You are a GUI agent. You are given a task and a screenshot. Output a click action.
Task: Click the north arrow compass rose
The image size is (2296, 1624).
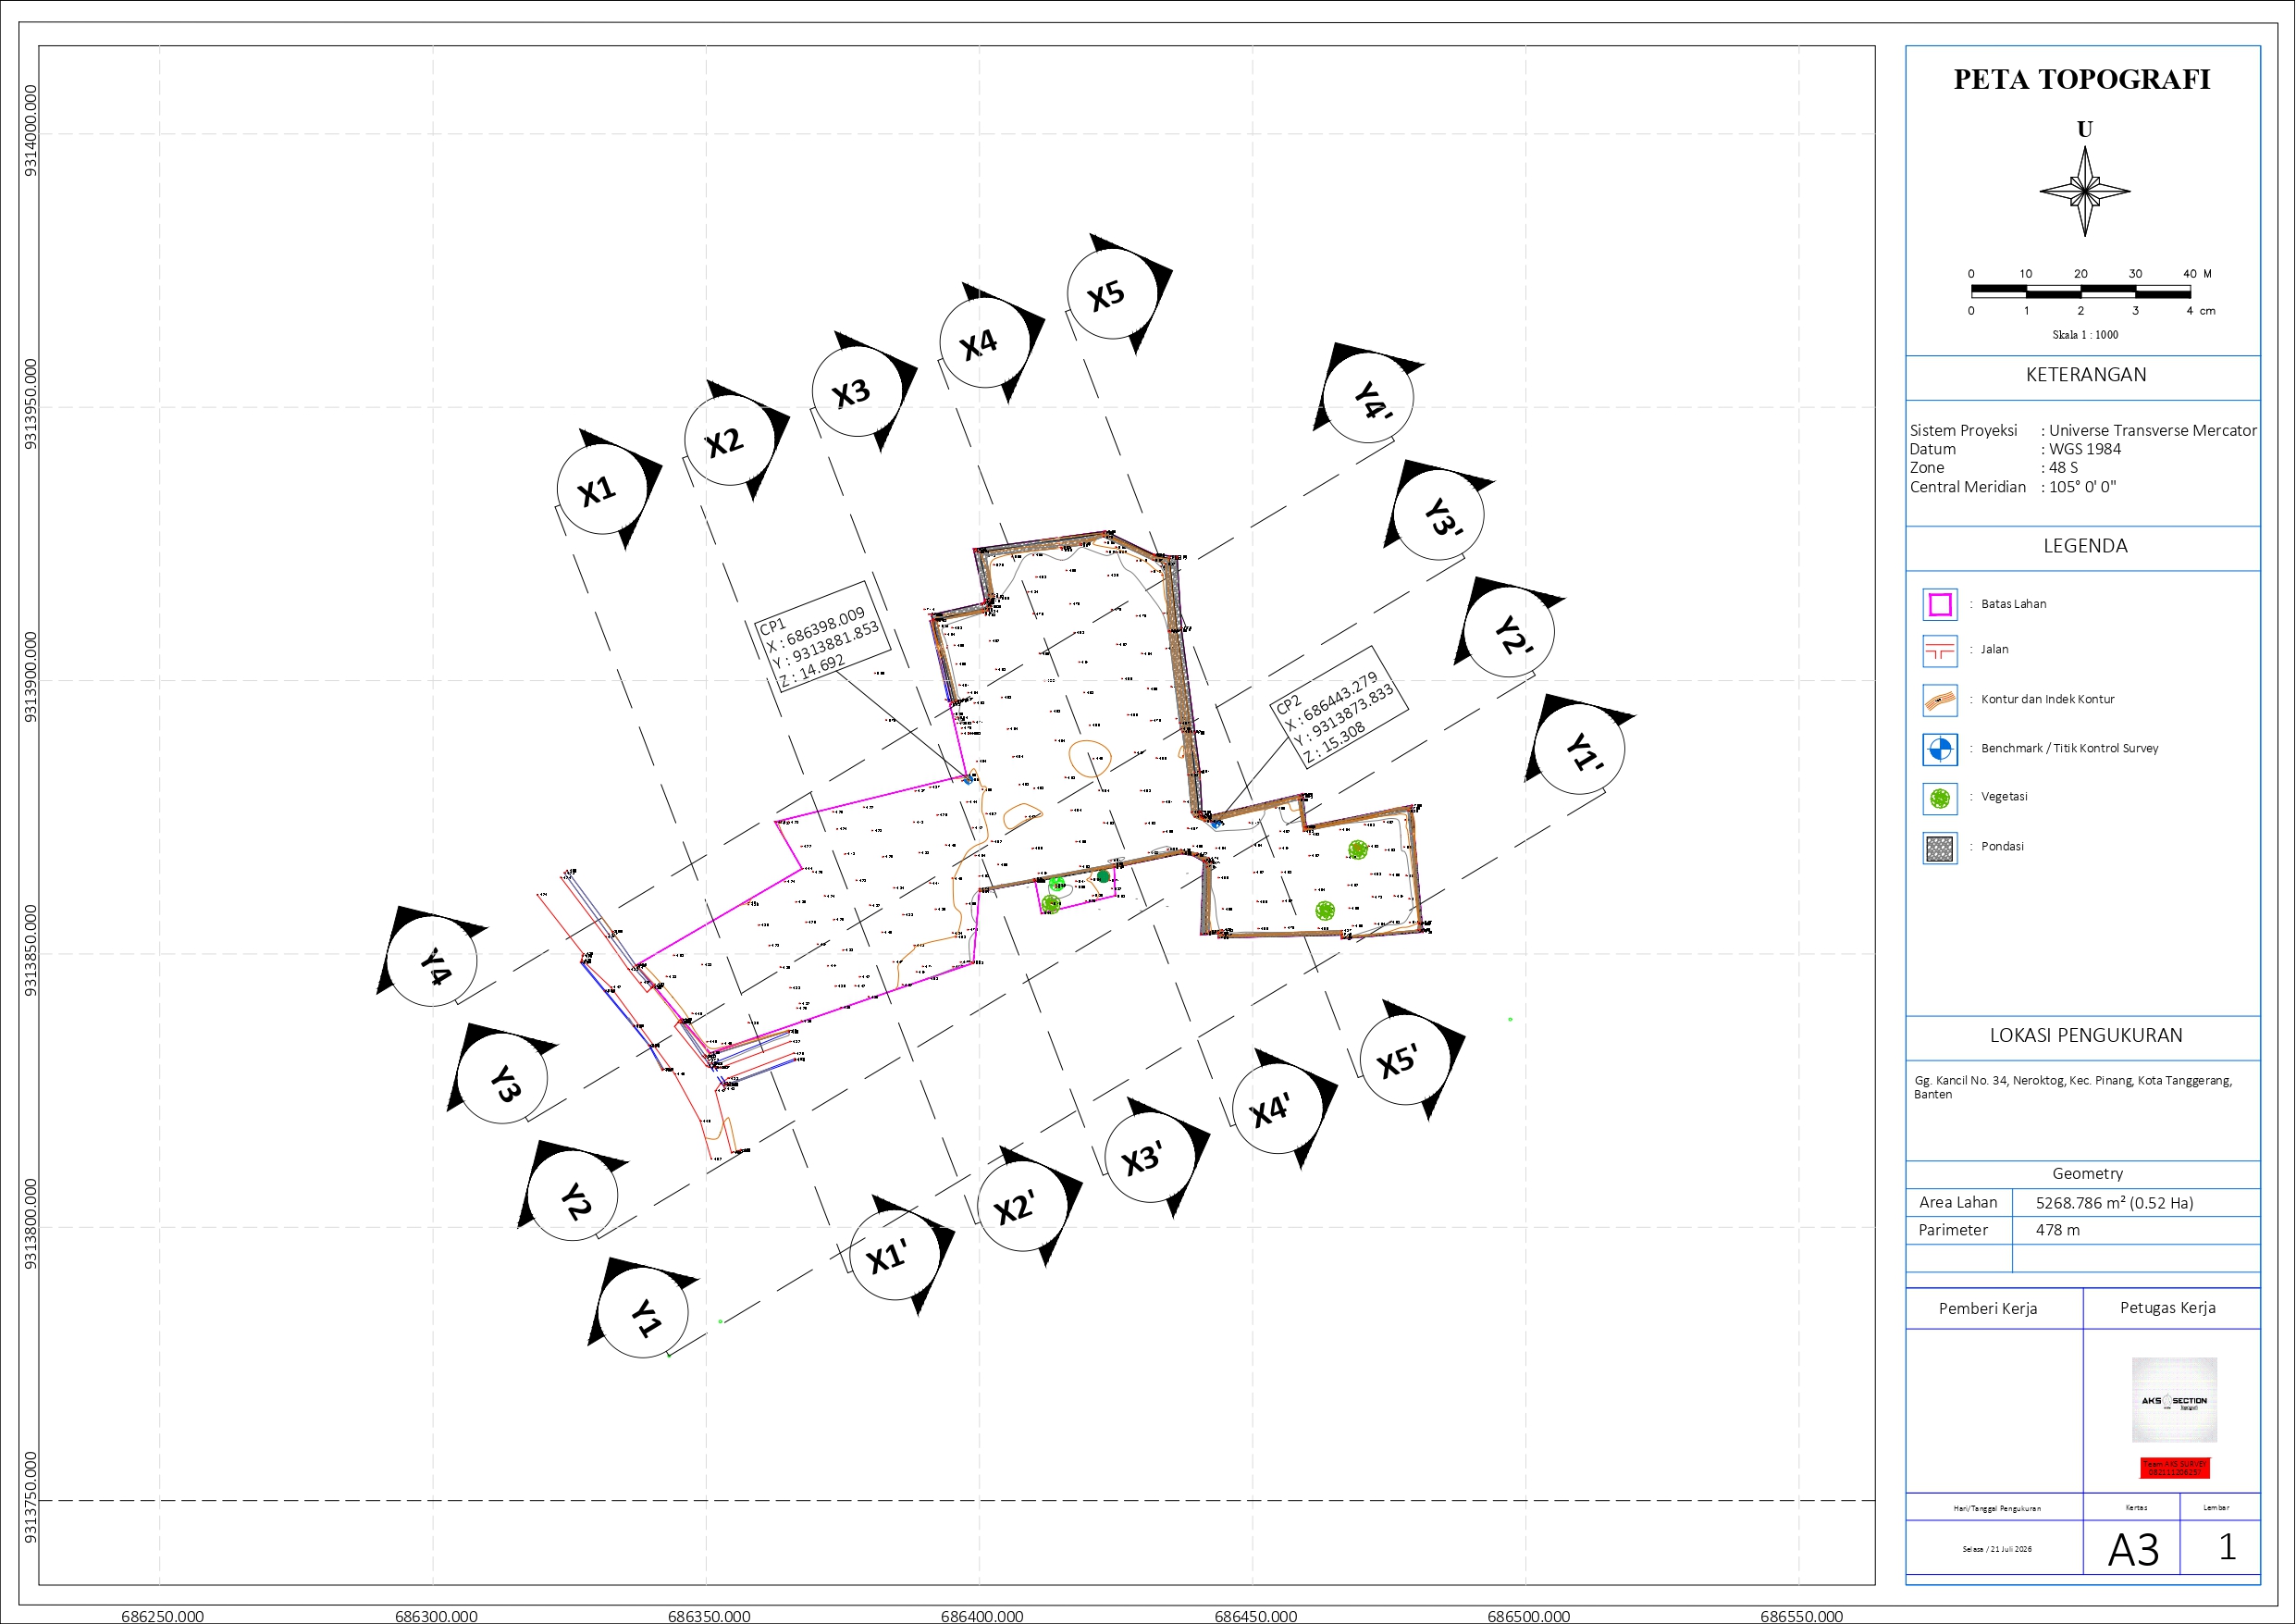[x=2084, y=192]
